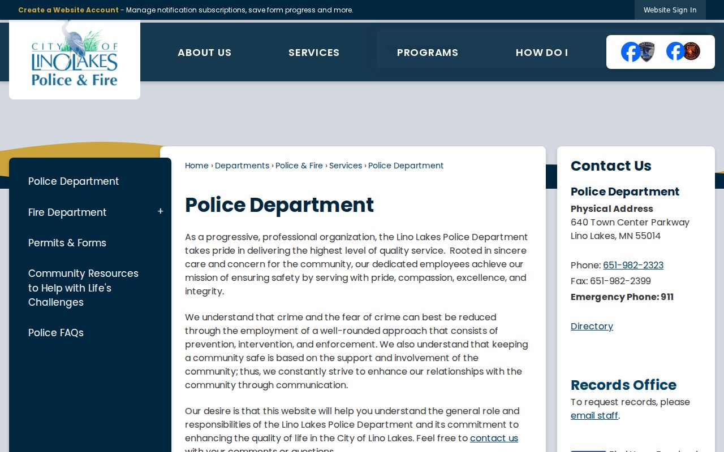This screenshot has height=452, width=724.
Task: Open the Services main navigation menu
Action: pos(314,53)
